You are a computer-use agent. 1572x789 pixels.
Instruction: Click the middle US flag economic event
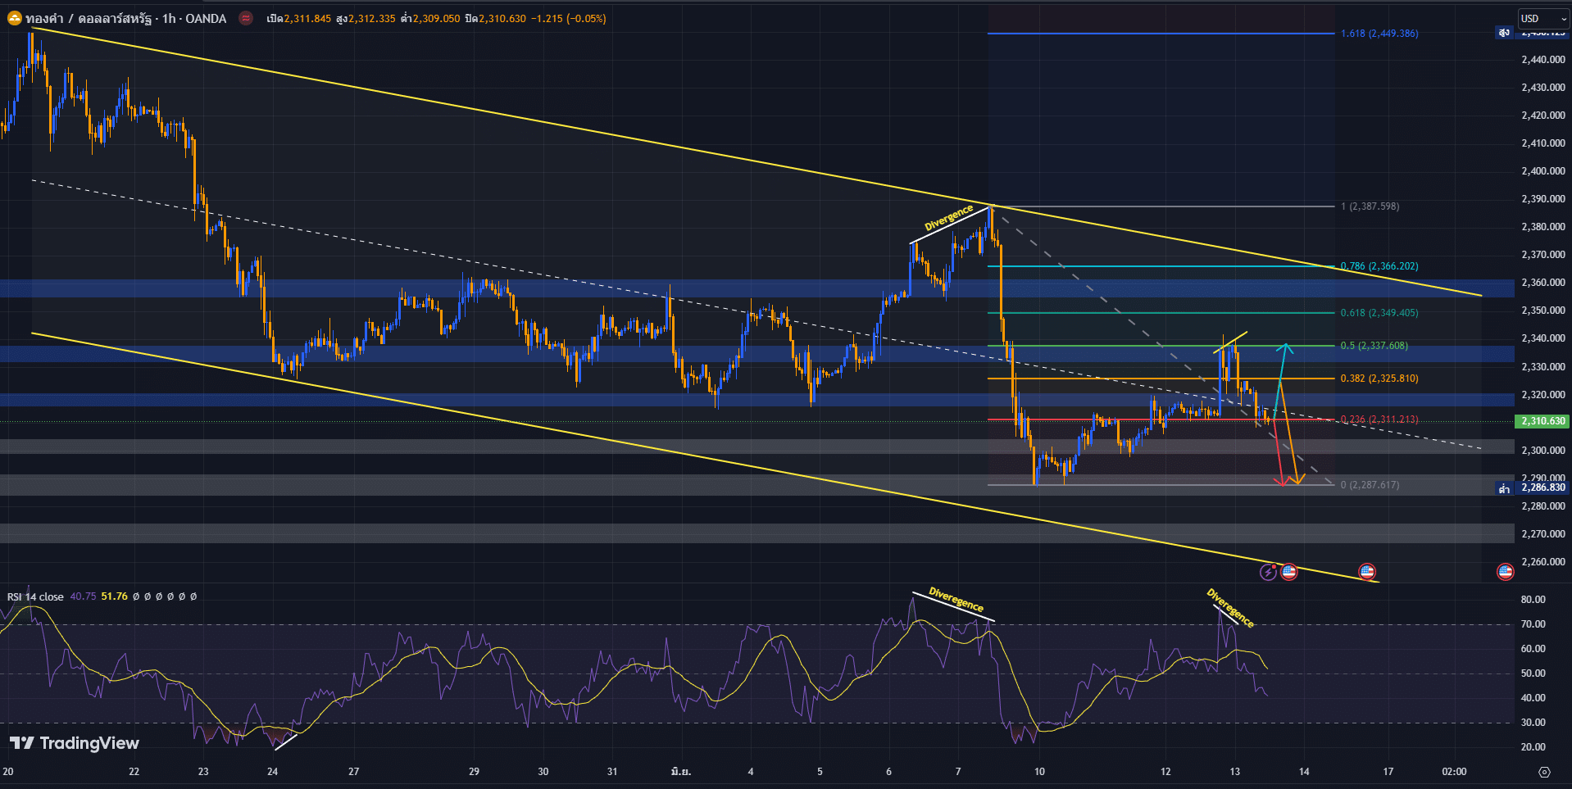tap(1366, 572)
